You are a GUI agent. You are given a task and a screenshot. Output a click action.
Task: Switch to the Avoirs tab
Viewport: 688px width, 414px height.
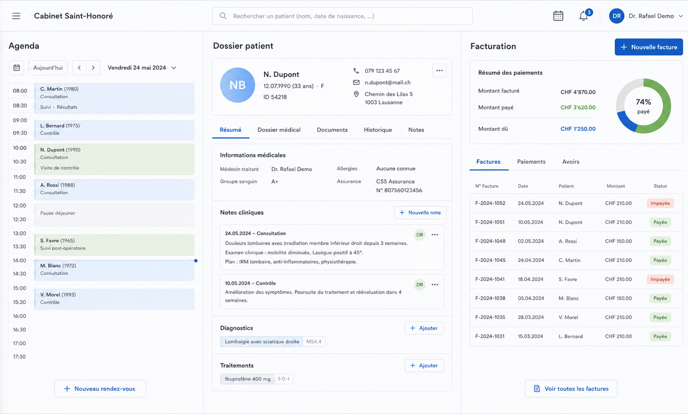(571, 162)
